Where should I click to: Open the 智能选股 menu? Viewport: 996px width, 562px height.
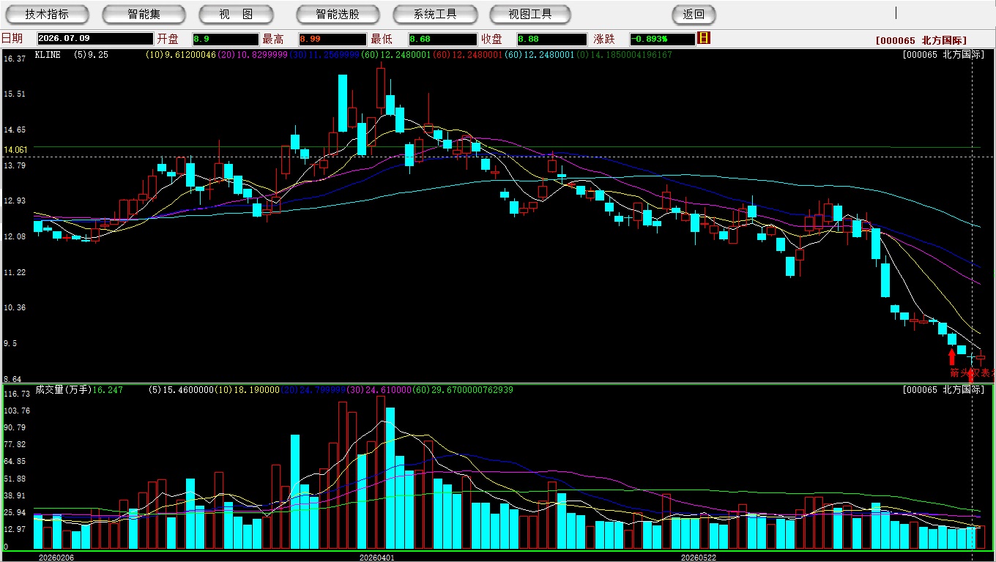338,14
